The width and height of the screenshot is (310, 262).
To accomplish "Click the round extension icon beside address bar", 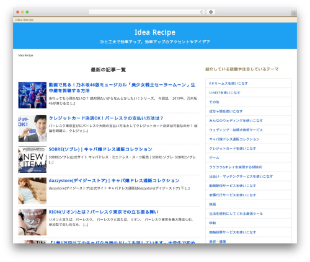I will point(211,12).
